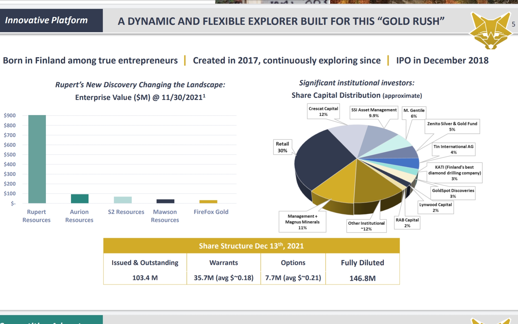Click Management + Magnus Minerals label
The height and width of the screenshot is (324, 518).
pyautogui.click(x=302, y=222)
